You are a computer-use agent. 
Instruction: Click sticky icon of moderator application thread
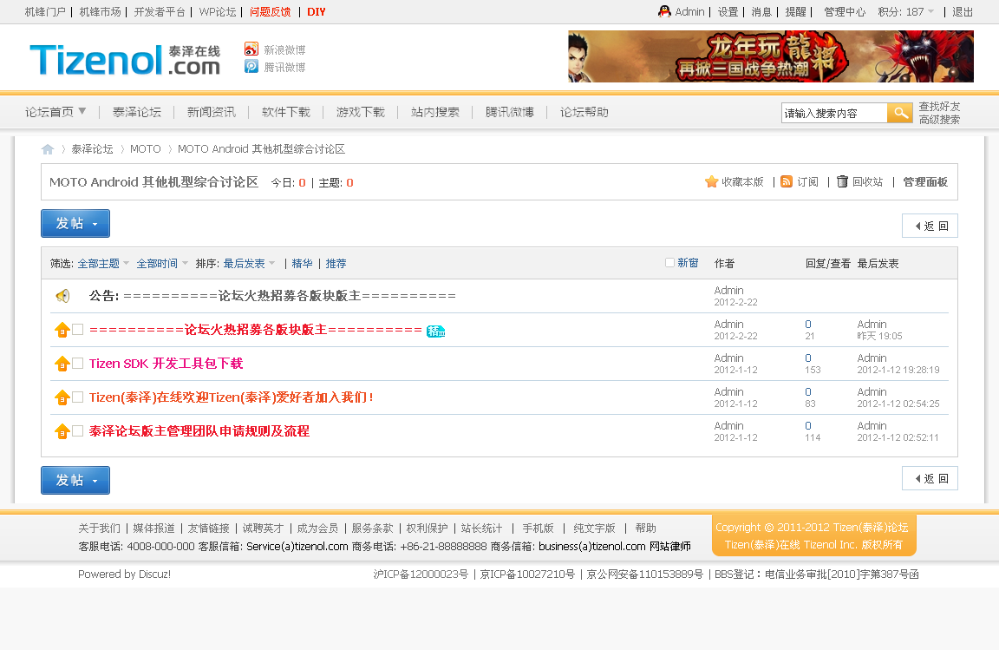coord(62,431)
